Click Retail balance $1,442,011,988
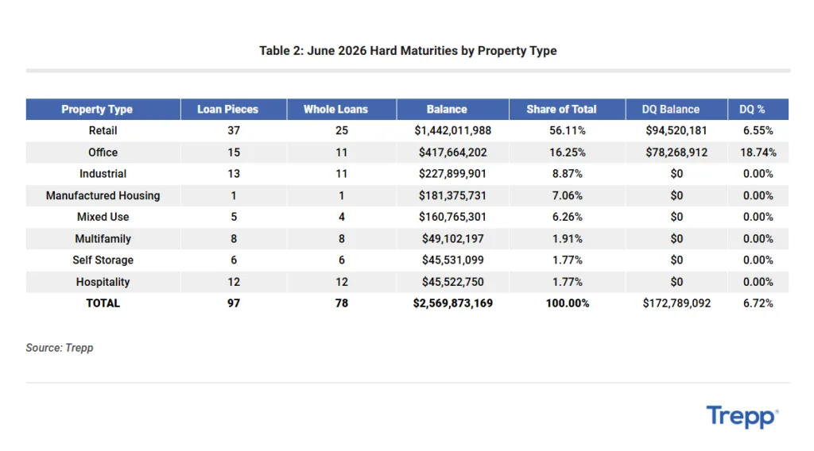The width and height of the screenshot is (814, 451). pyautogui.click(x=452, y=131)
